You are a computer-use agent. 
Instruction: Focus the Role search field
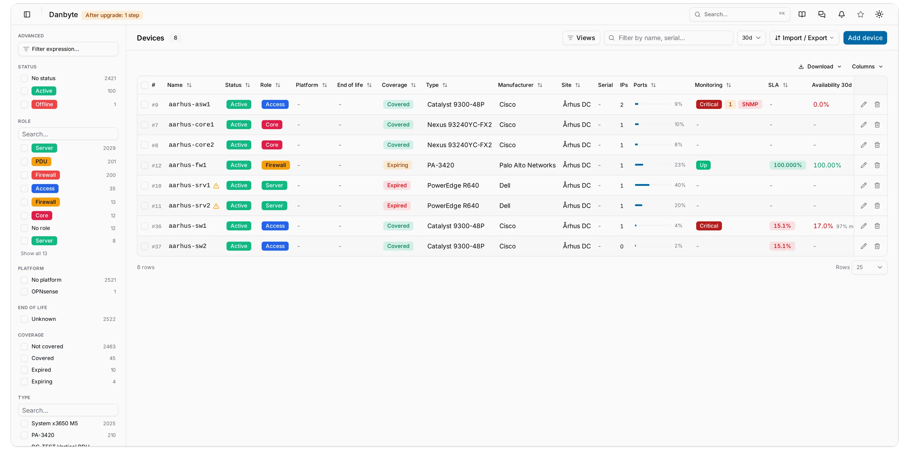68,134
